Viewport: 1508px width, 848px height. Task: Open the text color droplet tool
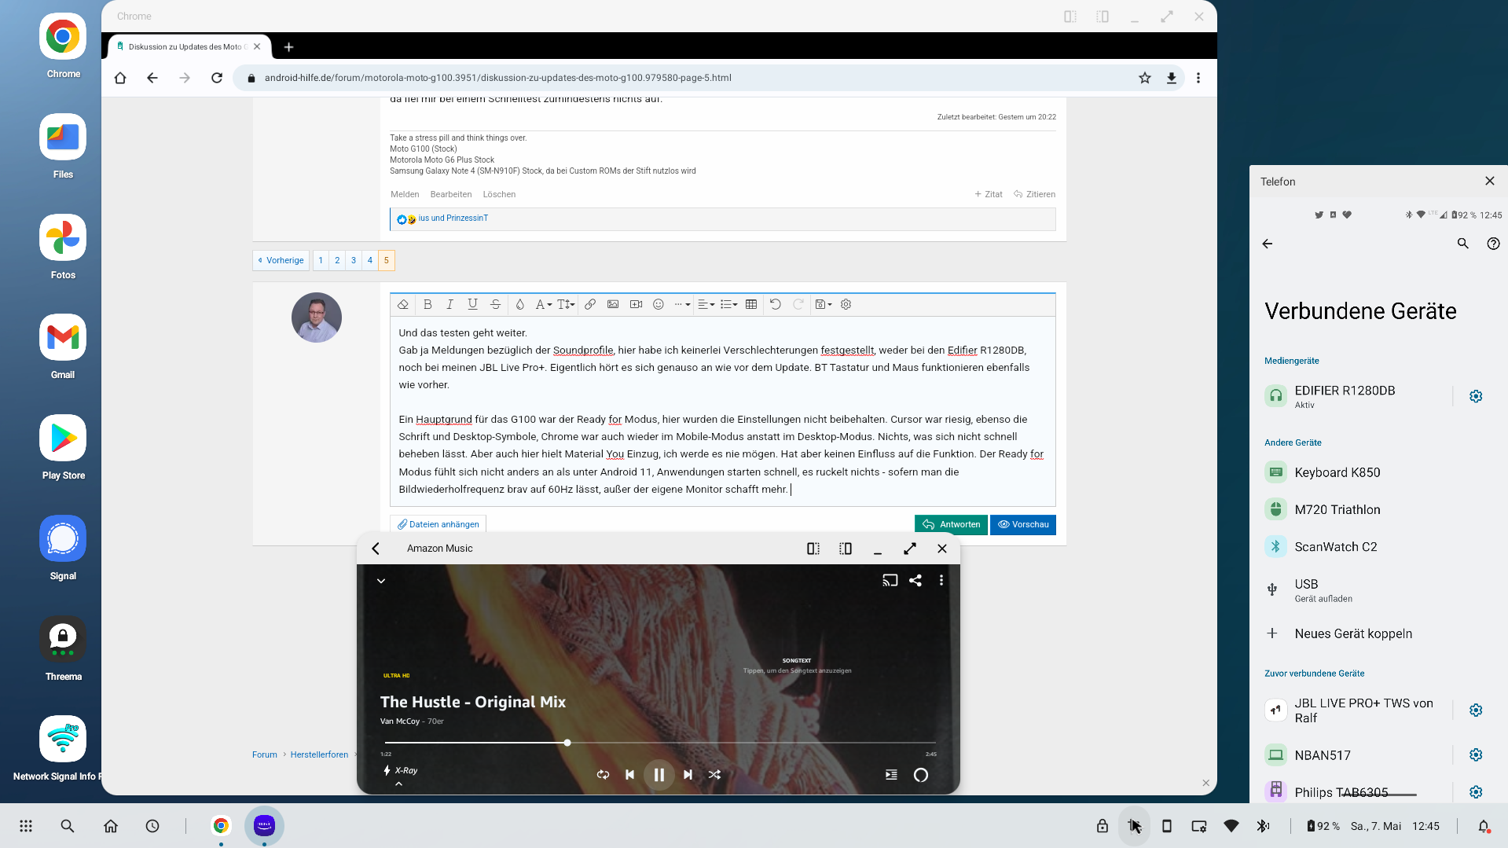[519, 305]
